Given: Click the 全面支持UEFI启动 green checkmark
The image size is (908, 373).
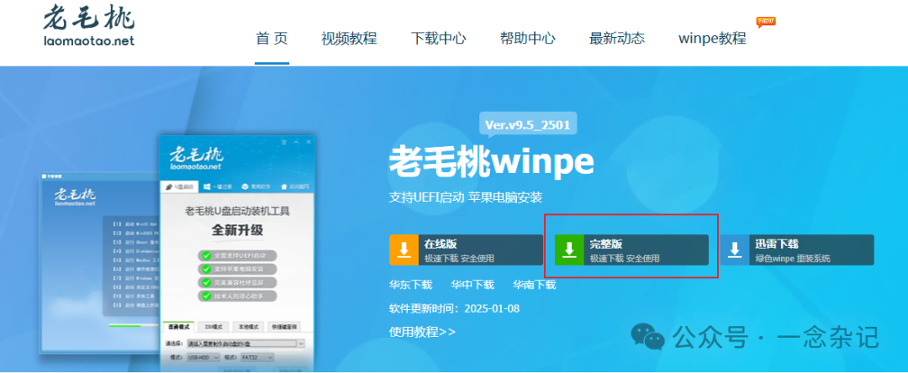Looking at the screenshot, I should pos(205,255).
